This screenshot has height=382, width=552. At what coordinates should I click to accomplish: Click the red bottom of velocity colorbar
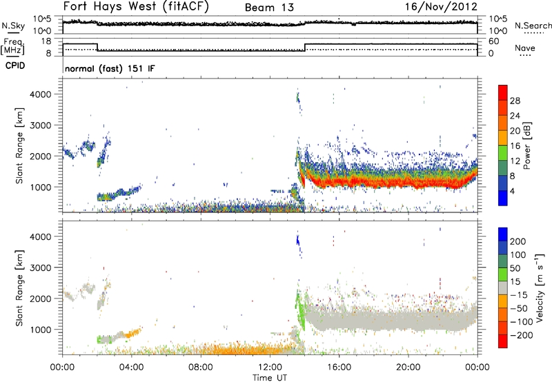point(503,341)
